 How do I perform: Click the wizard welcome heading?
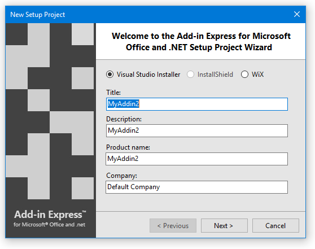201,42
